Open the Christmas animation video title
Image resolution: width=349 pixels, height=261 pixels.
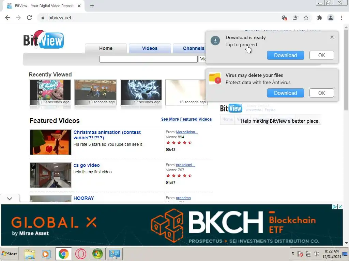[x=107, y=135]
